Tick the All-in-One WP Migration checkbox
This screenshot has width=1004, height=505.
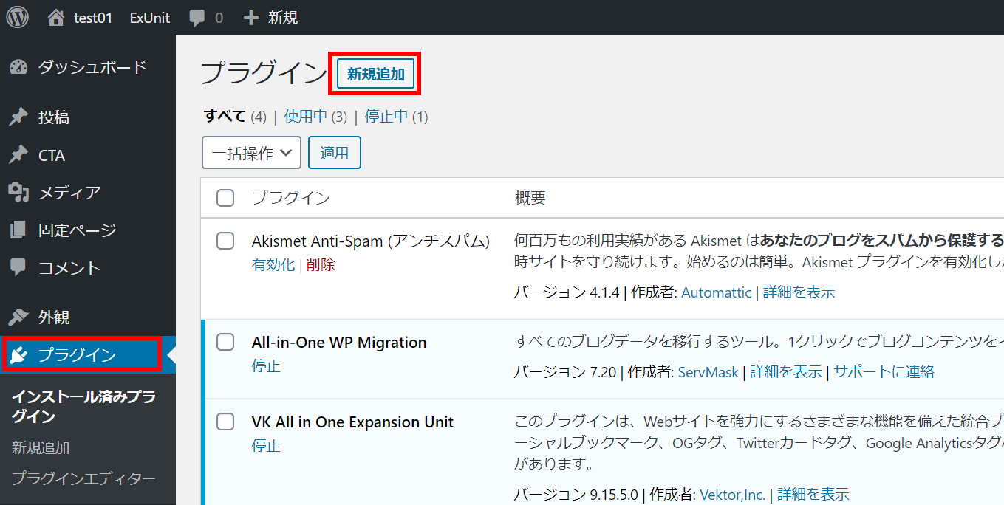pos(225,342)
